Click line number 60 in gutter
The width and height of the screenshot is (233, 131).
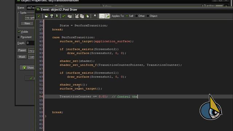(x=41, y=120)
